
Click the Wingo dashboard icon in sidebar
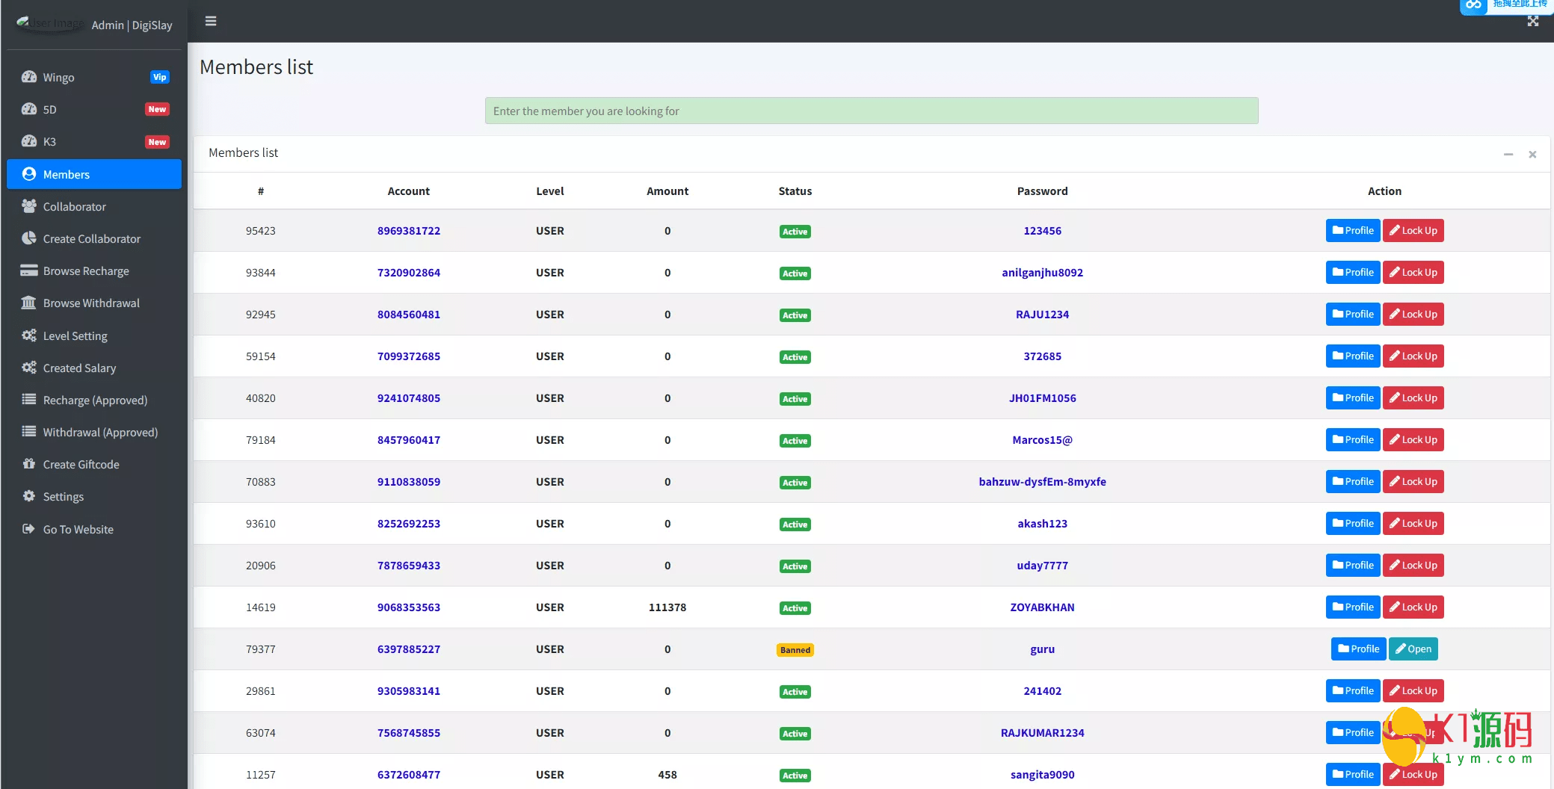29,77
